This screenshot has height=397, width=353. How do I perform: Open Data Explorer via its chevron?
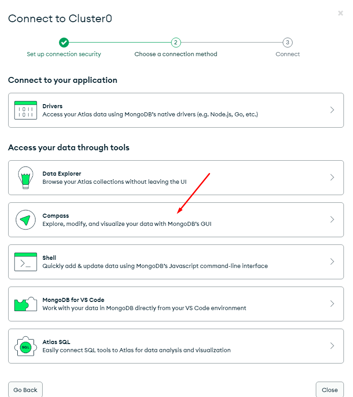(332, 177)
